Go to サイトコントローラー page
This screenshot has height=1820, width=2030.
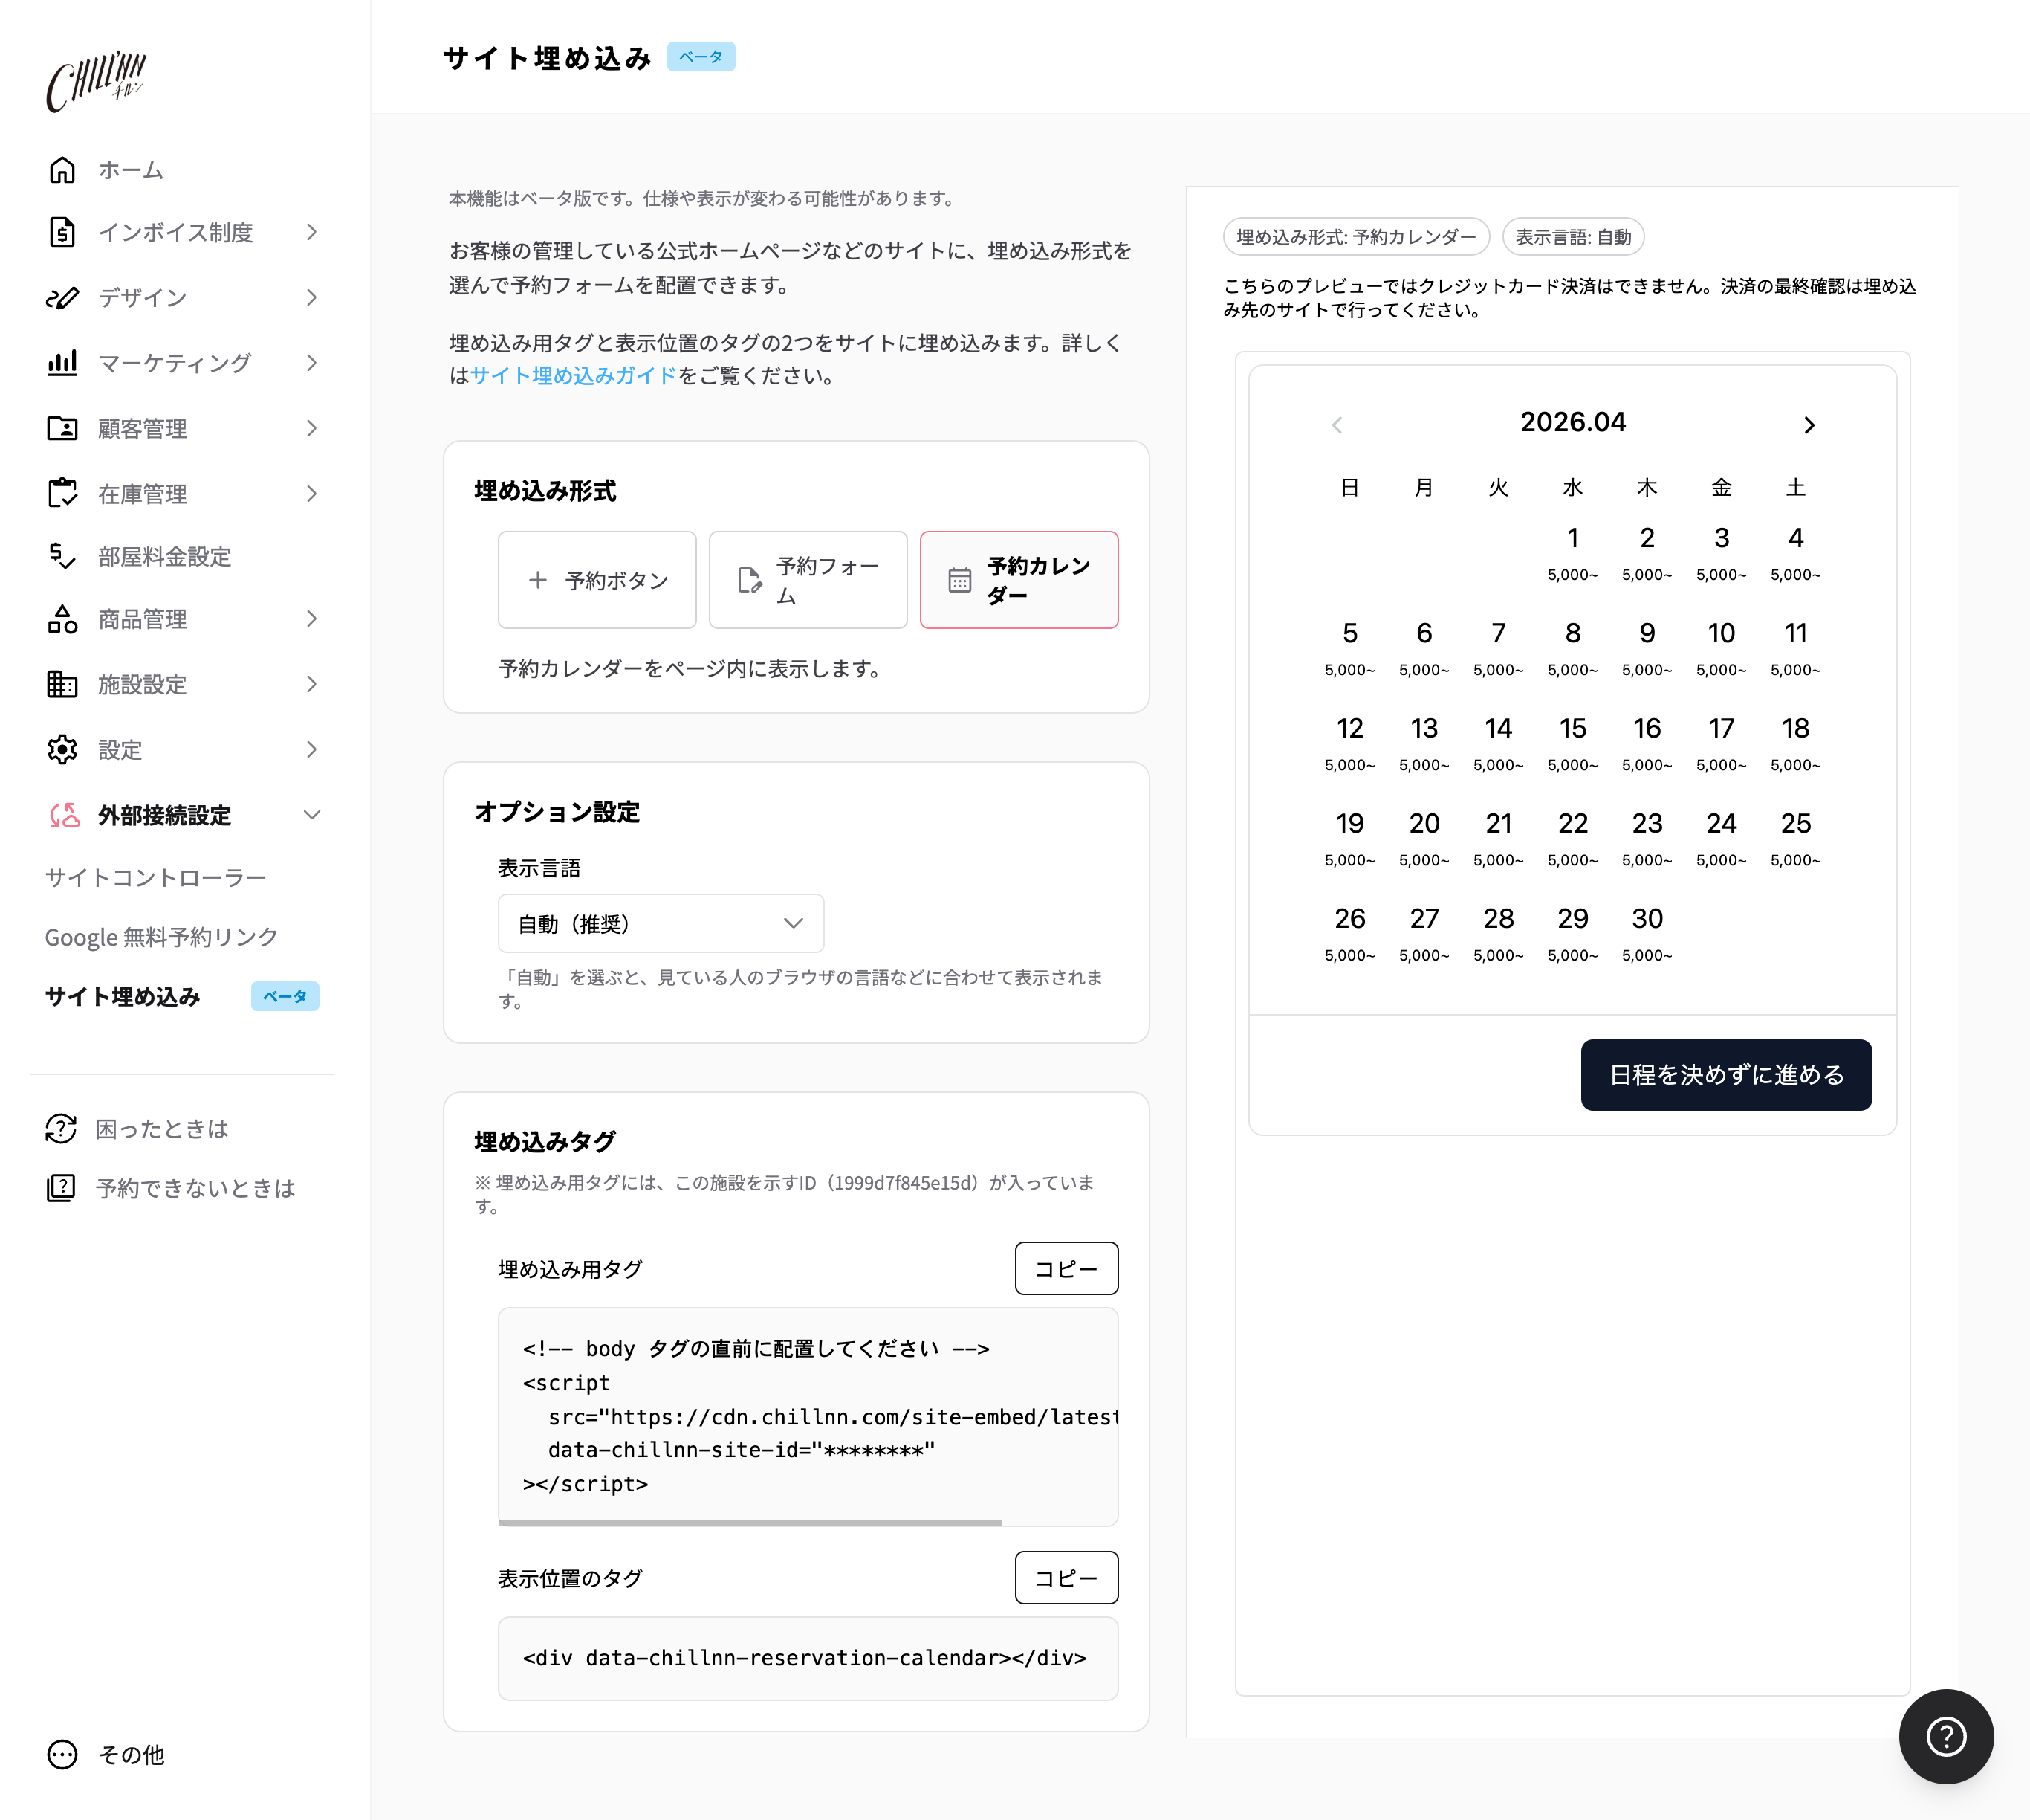click(x=155, y=877)
